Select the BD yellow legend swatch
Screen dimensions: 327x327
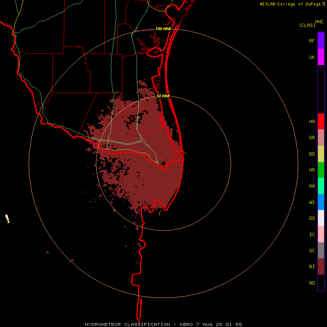[x=321, y=154]
